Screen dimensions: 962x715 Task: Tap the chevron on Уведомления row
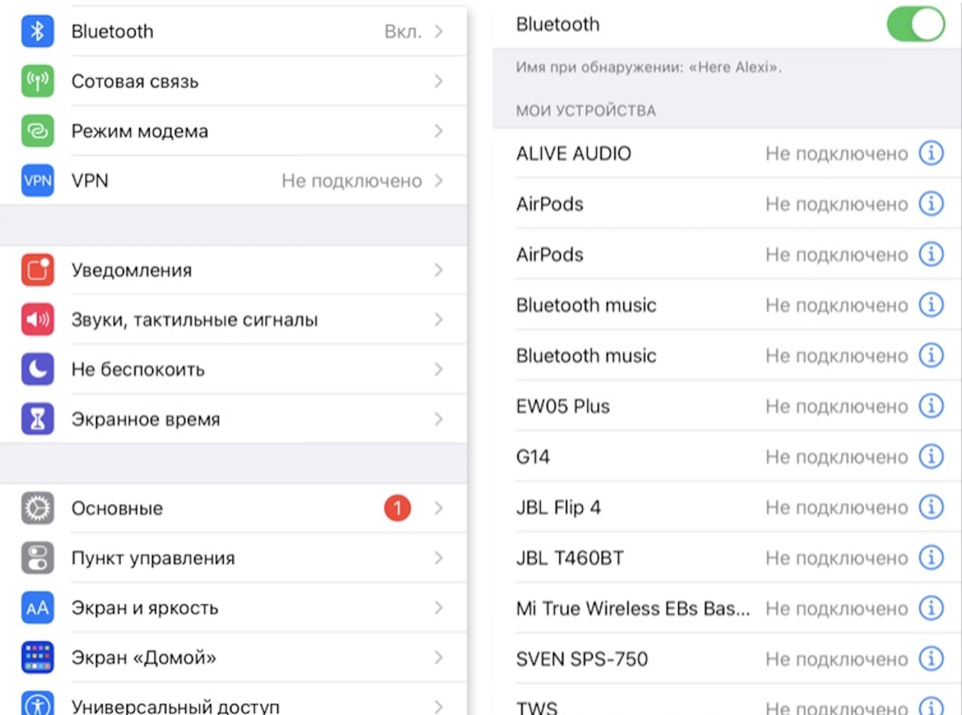[x=439, y=270]
